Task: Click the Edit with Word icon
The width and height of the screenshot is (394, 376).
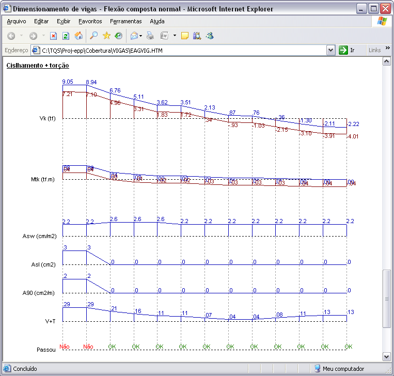Action: click(165, 36)
